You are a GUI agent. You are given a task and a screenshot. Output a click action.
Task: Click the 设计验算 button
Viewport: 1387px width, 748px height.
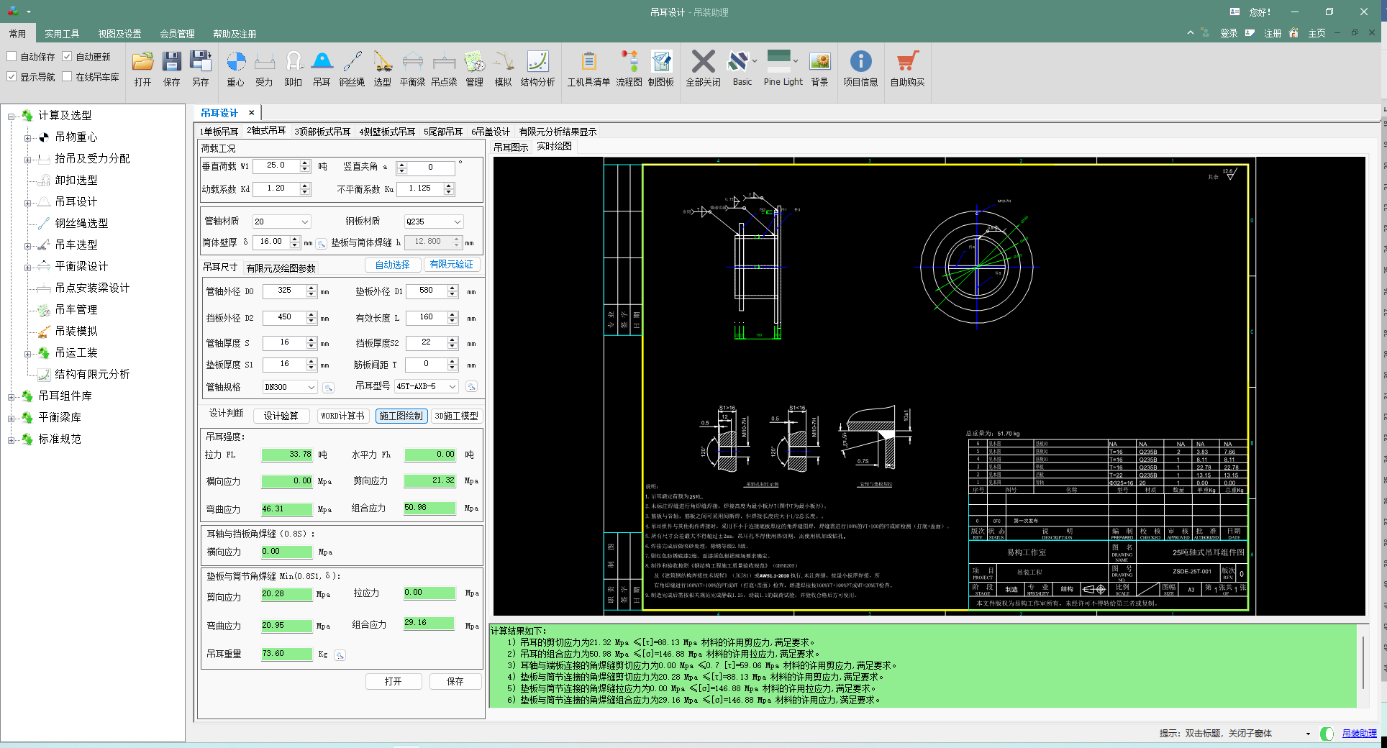coord(281,416)
